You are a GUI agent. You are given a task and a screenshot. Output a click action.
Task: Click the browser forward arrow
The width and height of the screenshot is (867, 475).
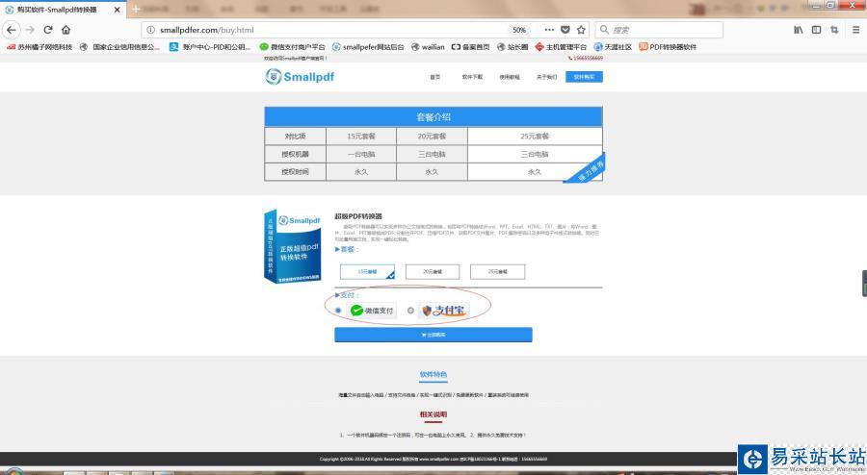click(x=30, y=30)
